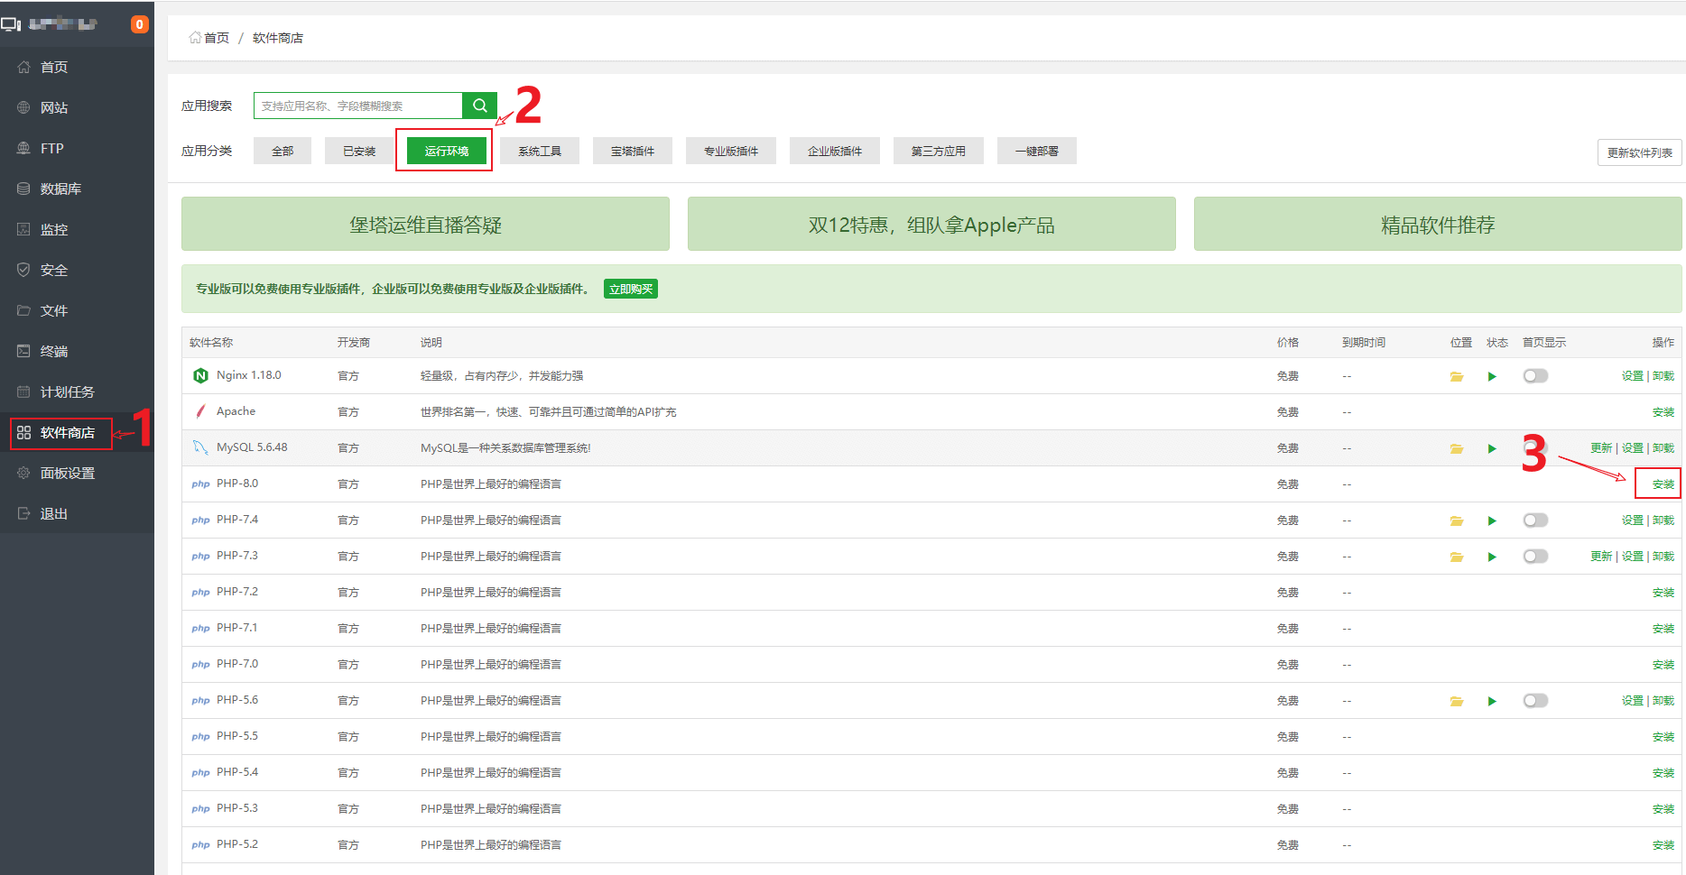Click 设置 for Nginx 1.18.0
Screen dimensions: 1686x875
click(x=1633, y=376)
